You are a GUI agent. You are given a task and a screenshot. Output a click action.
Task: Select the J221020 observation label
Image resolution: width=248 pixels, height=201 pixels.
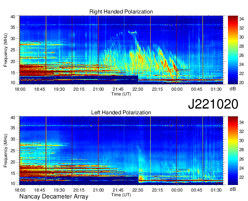point(213,104)
